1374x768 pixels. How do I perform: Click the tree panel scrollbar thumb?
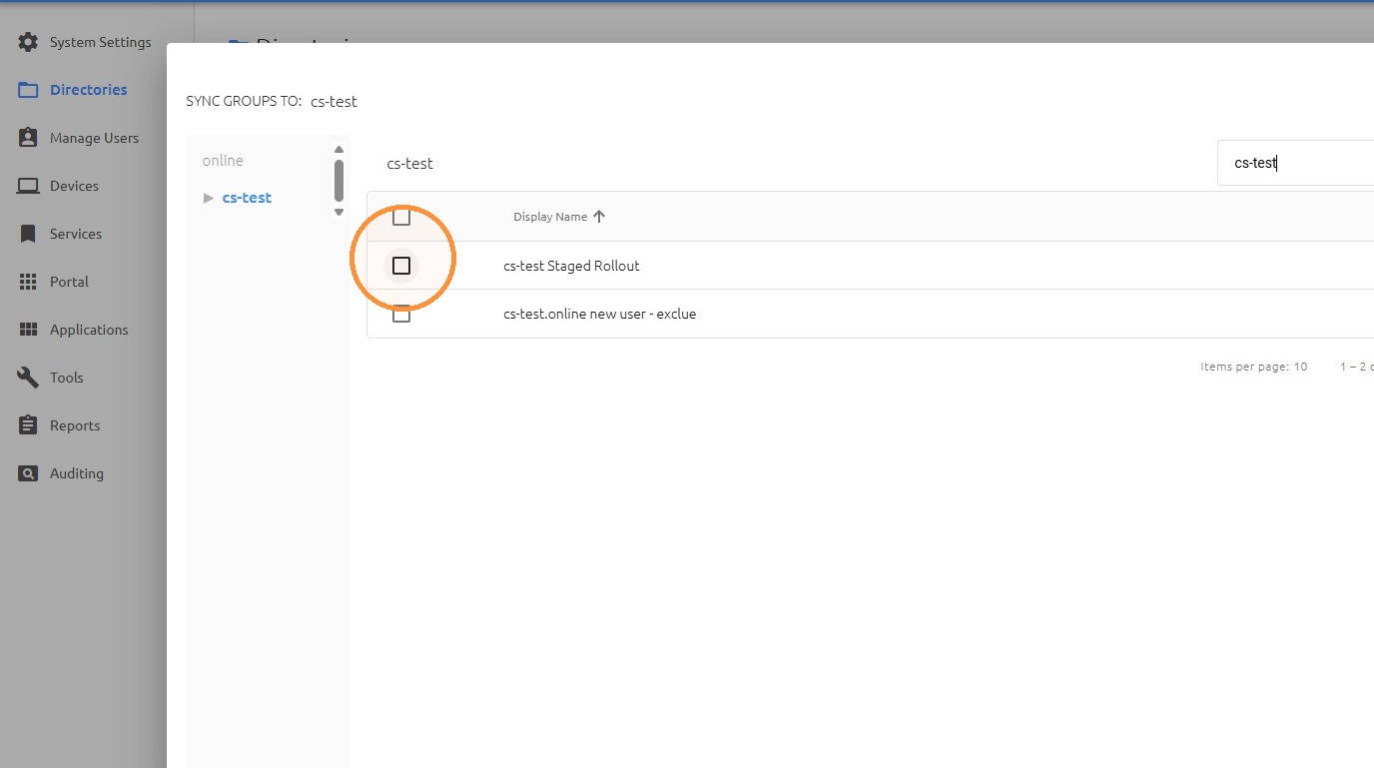coord(339,181)
